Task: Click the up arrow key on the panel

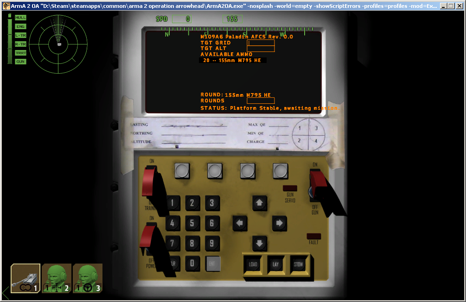Action: tap(260, 203)
